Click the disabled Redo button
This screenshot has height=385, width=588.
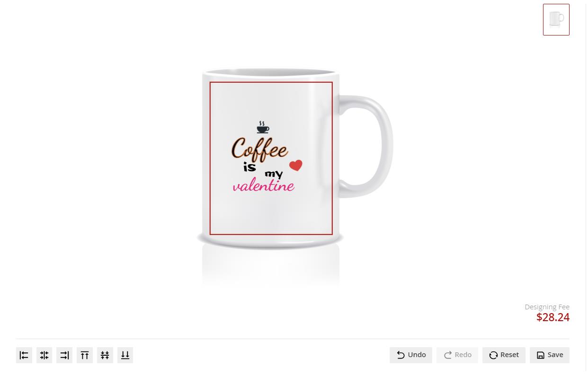tap(457, 355)
